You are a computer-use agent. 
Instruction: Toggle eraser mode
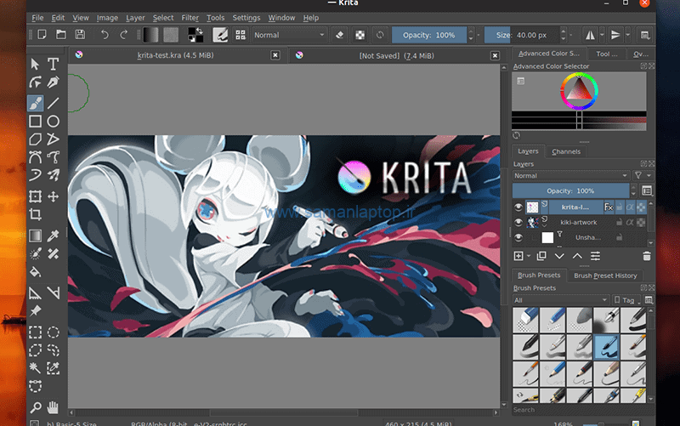click(x=340, y=35)
